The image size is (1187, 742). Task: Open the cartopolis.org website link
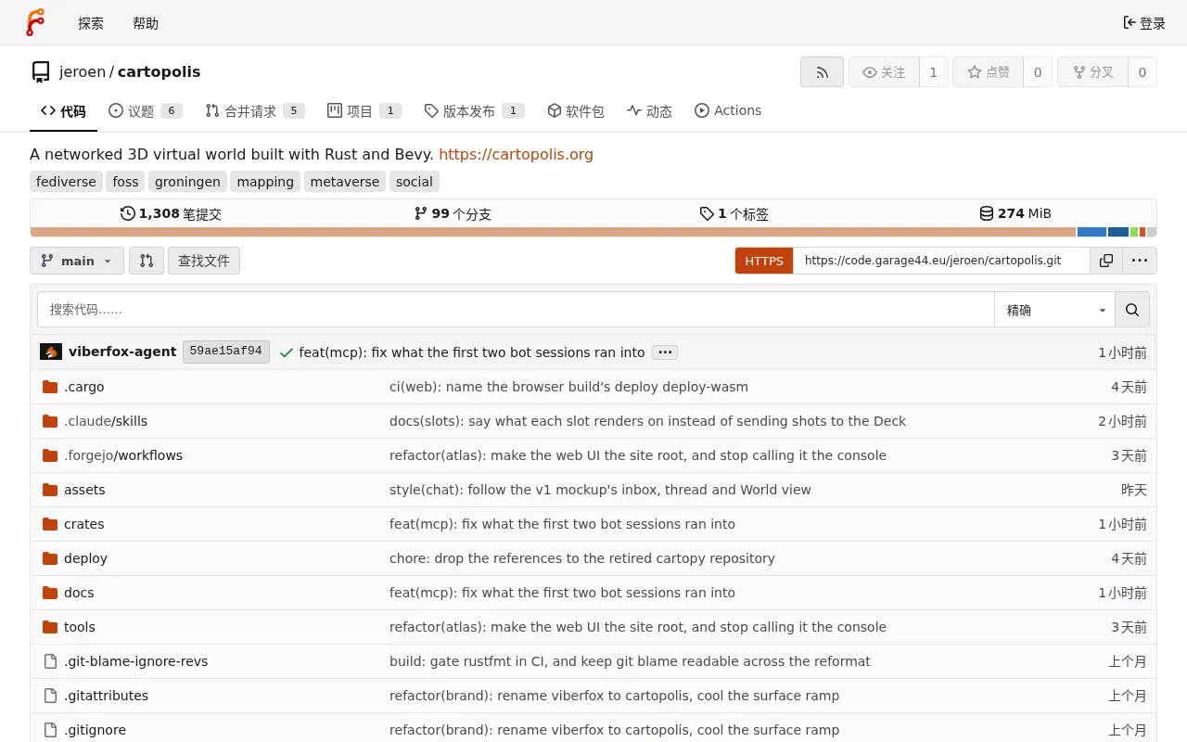point(516,155)
